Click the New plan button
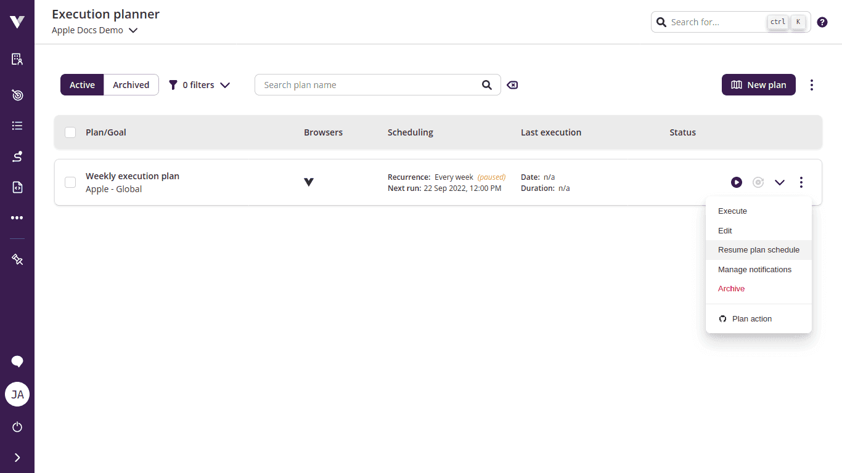Screen dimensions: 842x473 (758, 85)
